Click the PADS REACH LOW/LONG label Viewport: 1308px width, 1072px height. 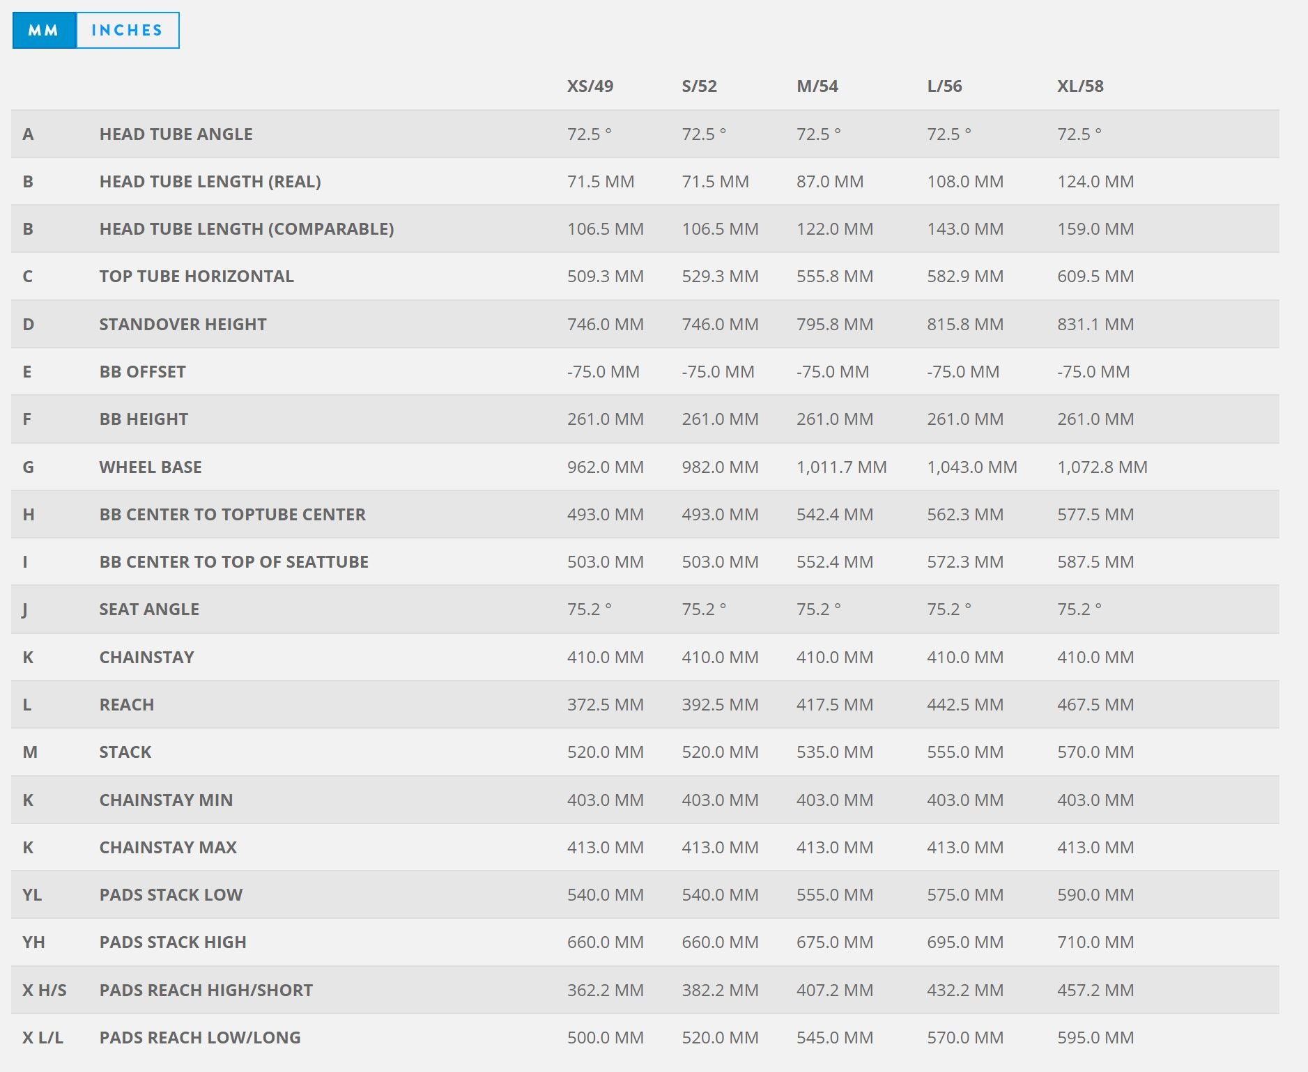[200, 1037]
